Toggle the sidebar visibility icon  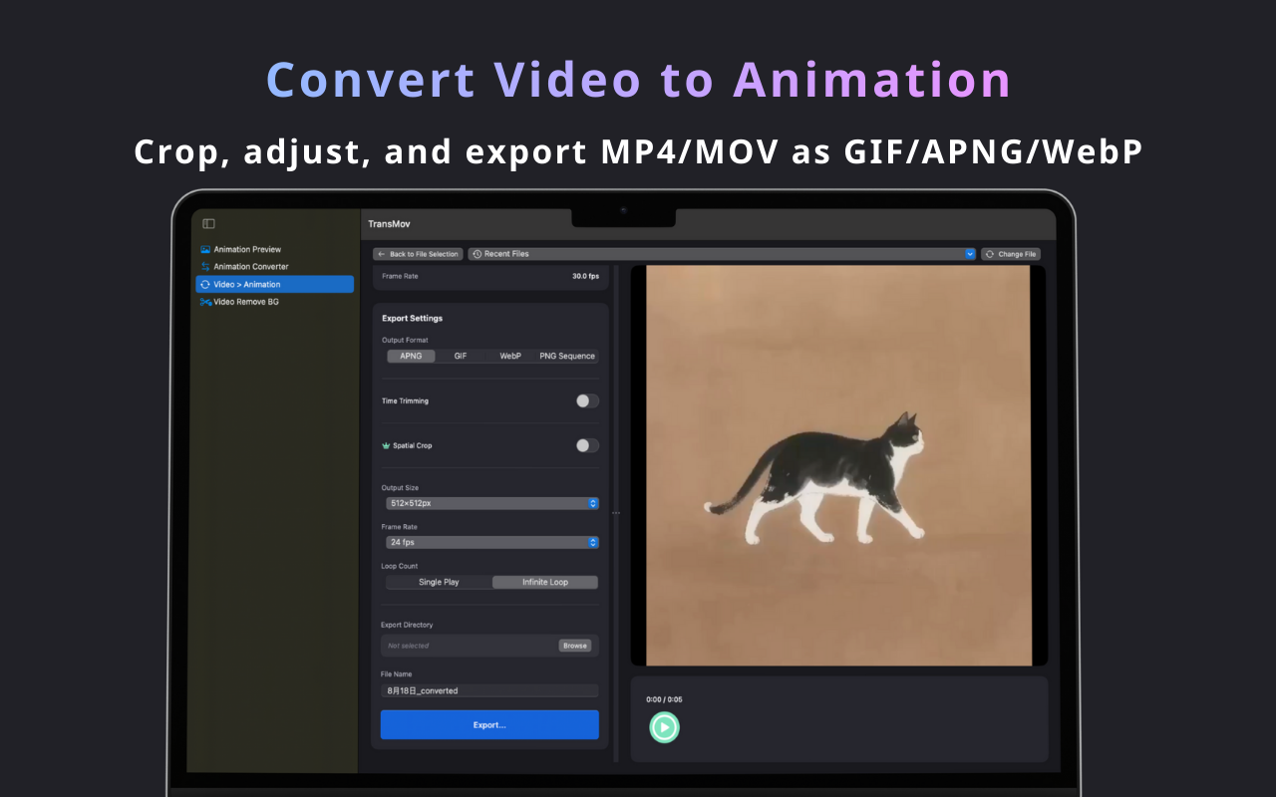207,223
